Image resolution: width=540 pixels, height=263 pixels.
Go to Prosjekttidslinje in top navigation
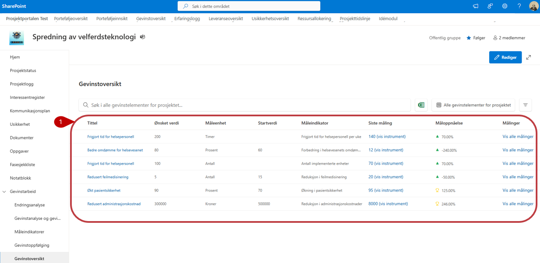355,18
